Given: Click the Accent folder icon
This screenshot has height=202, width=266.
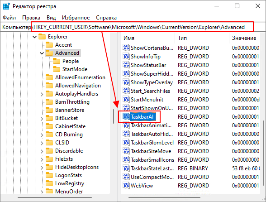Looking at the screenshot, I should pos(49,45).
